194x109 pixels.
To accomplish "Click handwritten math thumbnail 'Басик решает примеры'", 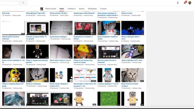I will 61,28.
